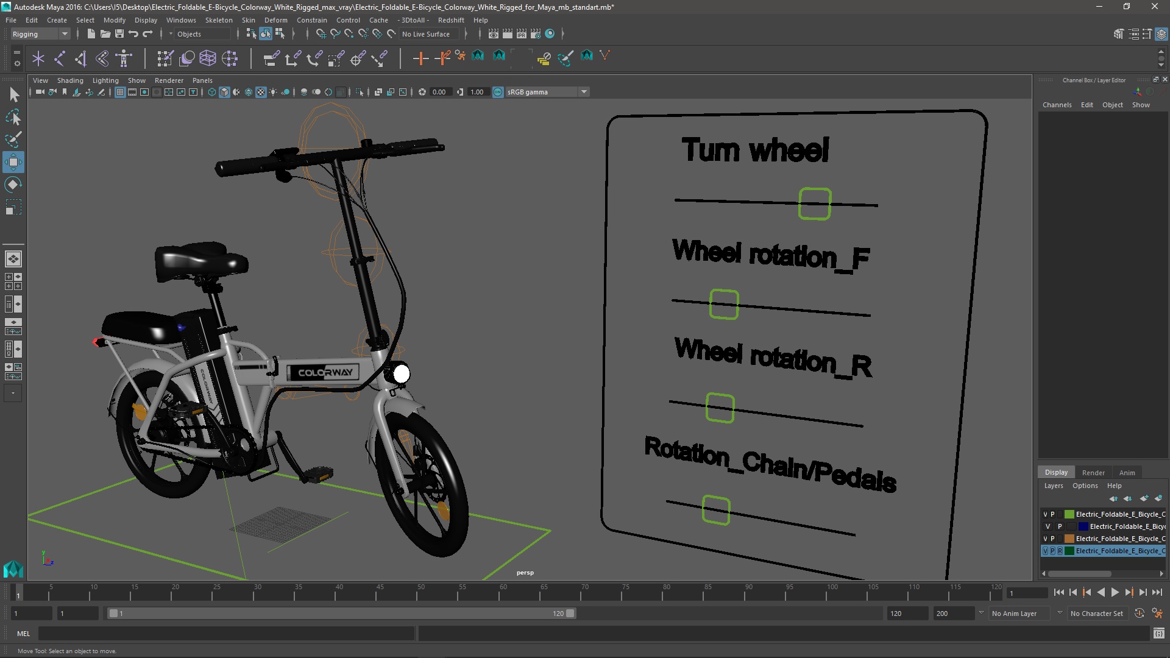This screenshot has height=658, width=1170.
Task: Open the Constrain menu
Action: pyautogui.click(x=312, y=20)
